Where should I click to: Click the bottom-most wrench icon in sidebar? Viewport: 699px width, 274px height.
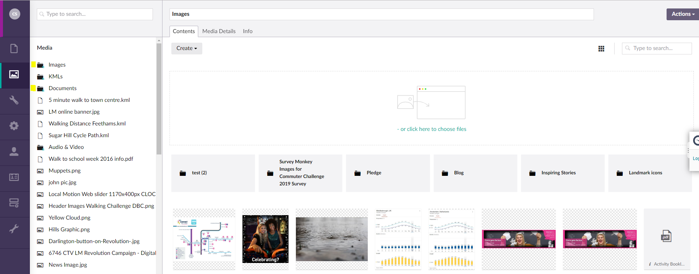[14, 229]
